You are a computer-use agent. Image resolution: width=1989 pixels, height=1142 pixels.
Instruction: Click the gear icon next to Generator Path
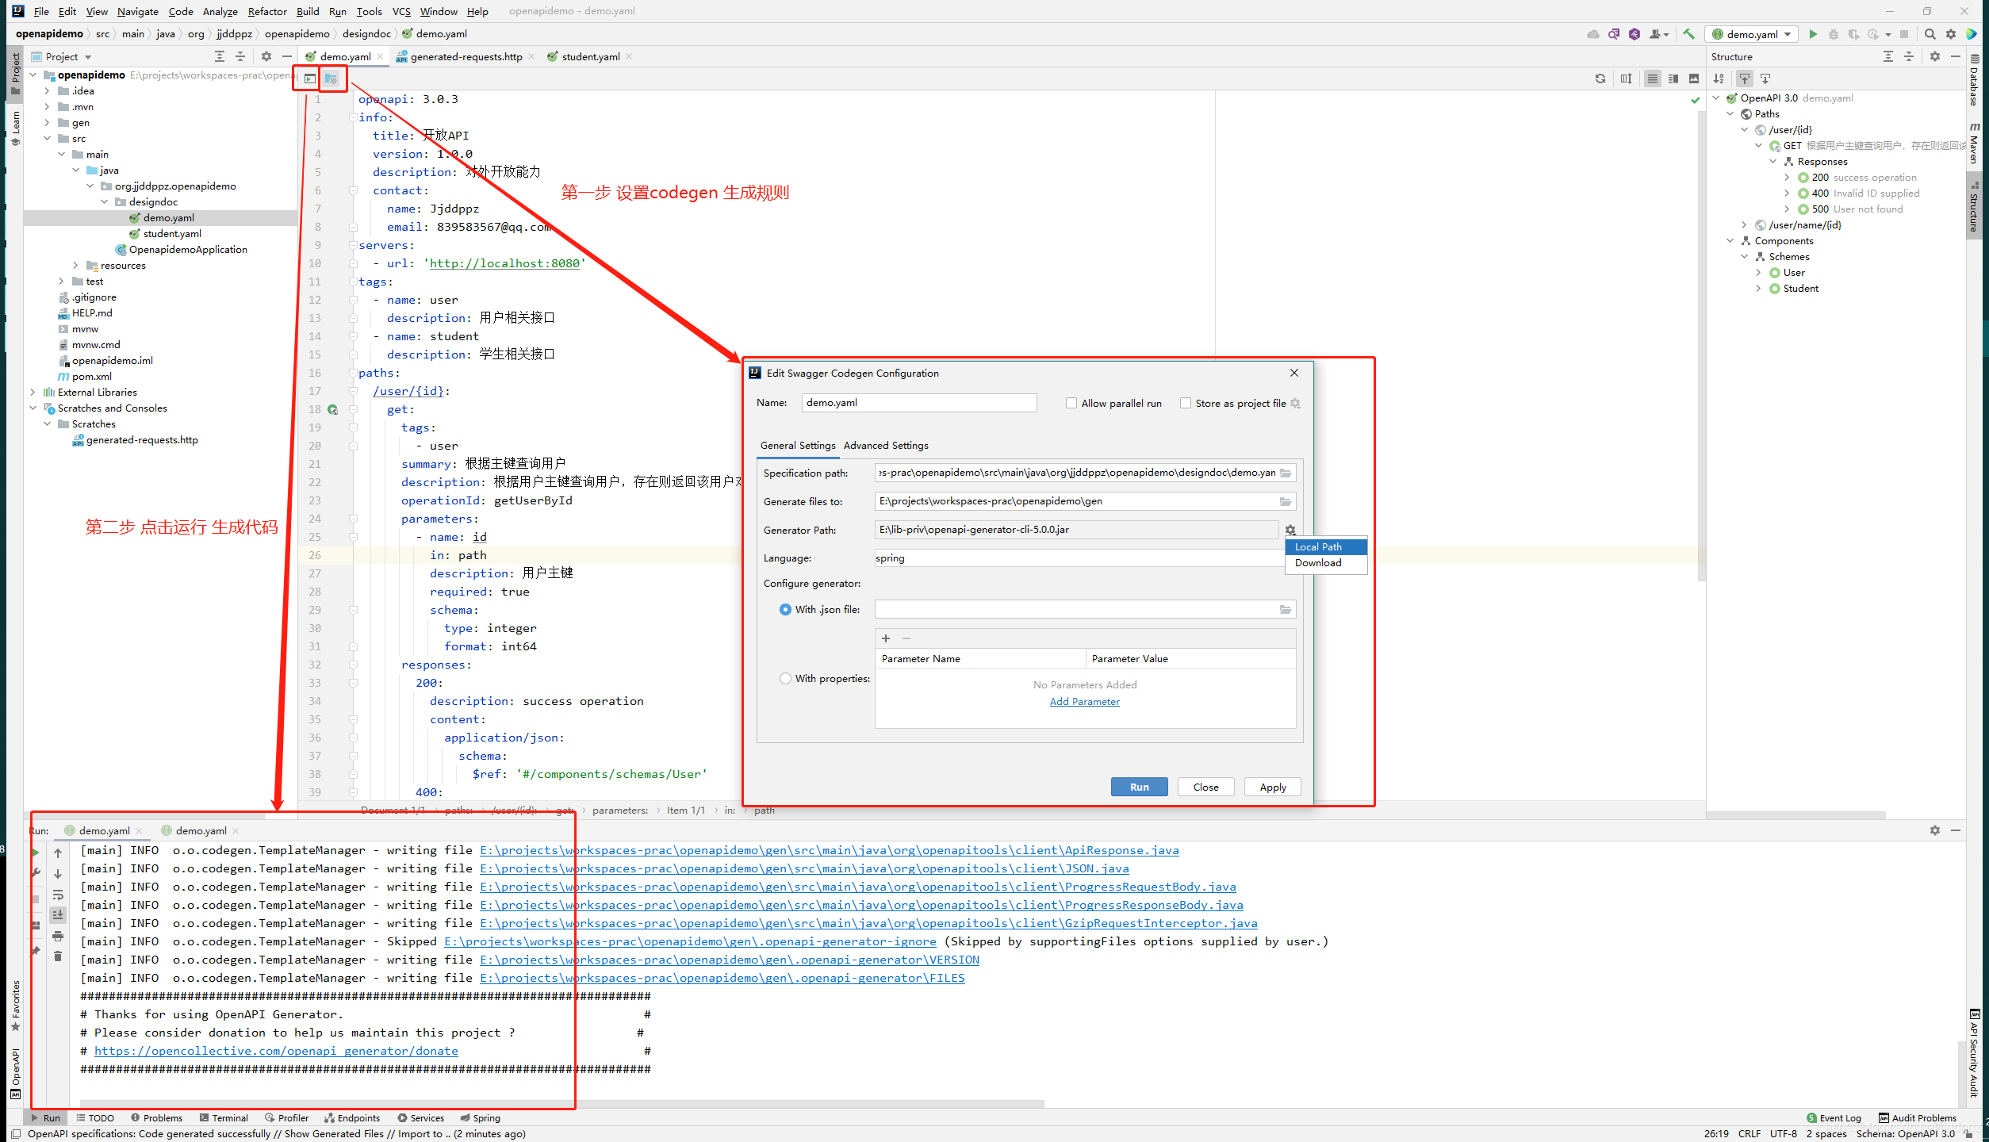[1290, 530]
